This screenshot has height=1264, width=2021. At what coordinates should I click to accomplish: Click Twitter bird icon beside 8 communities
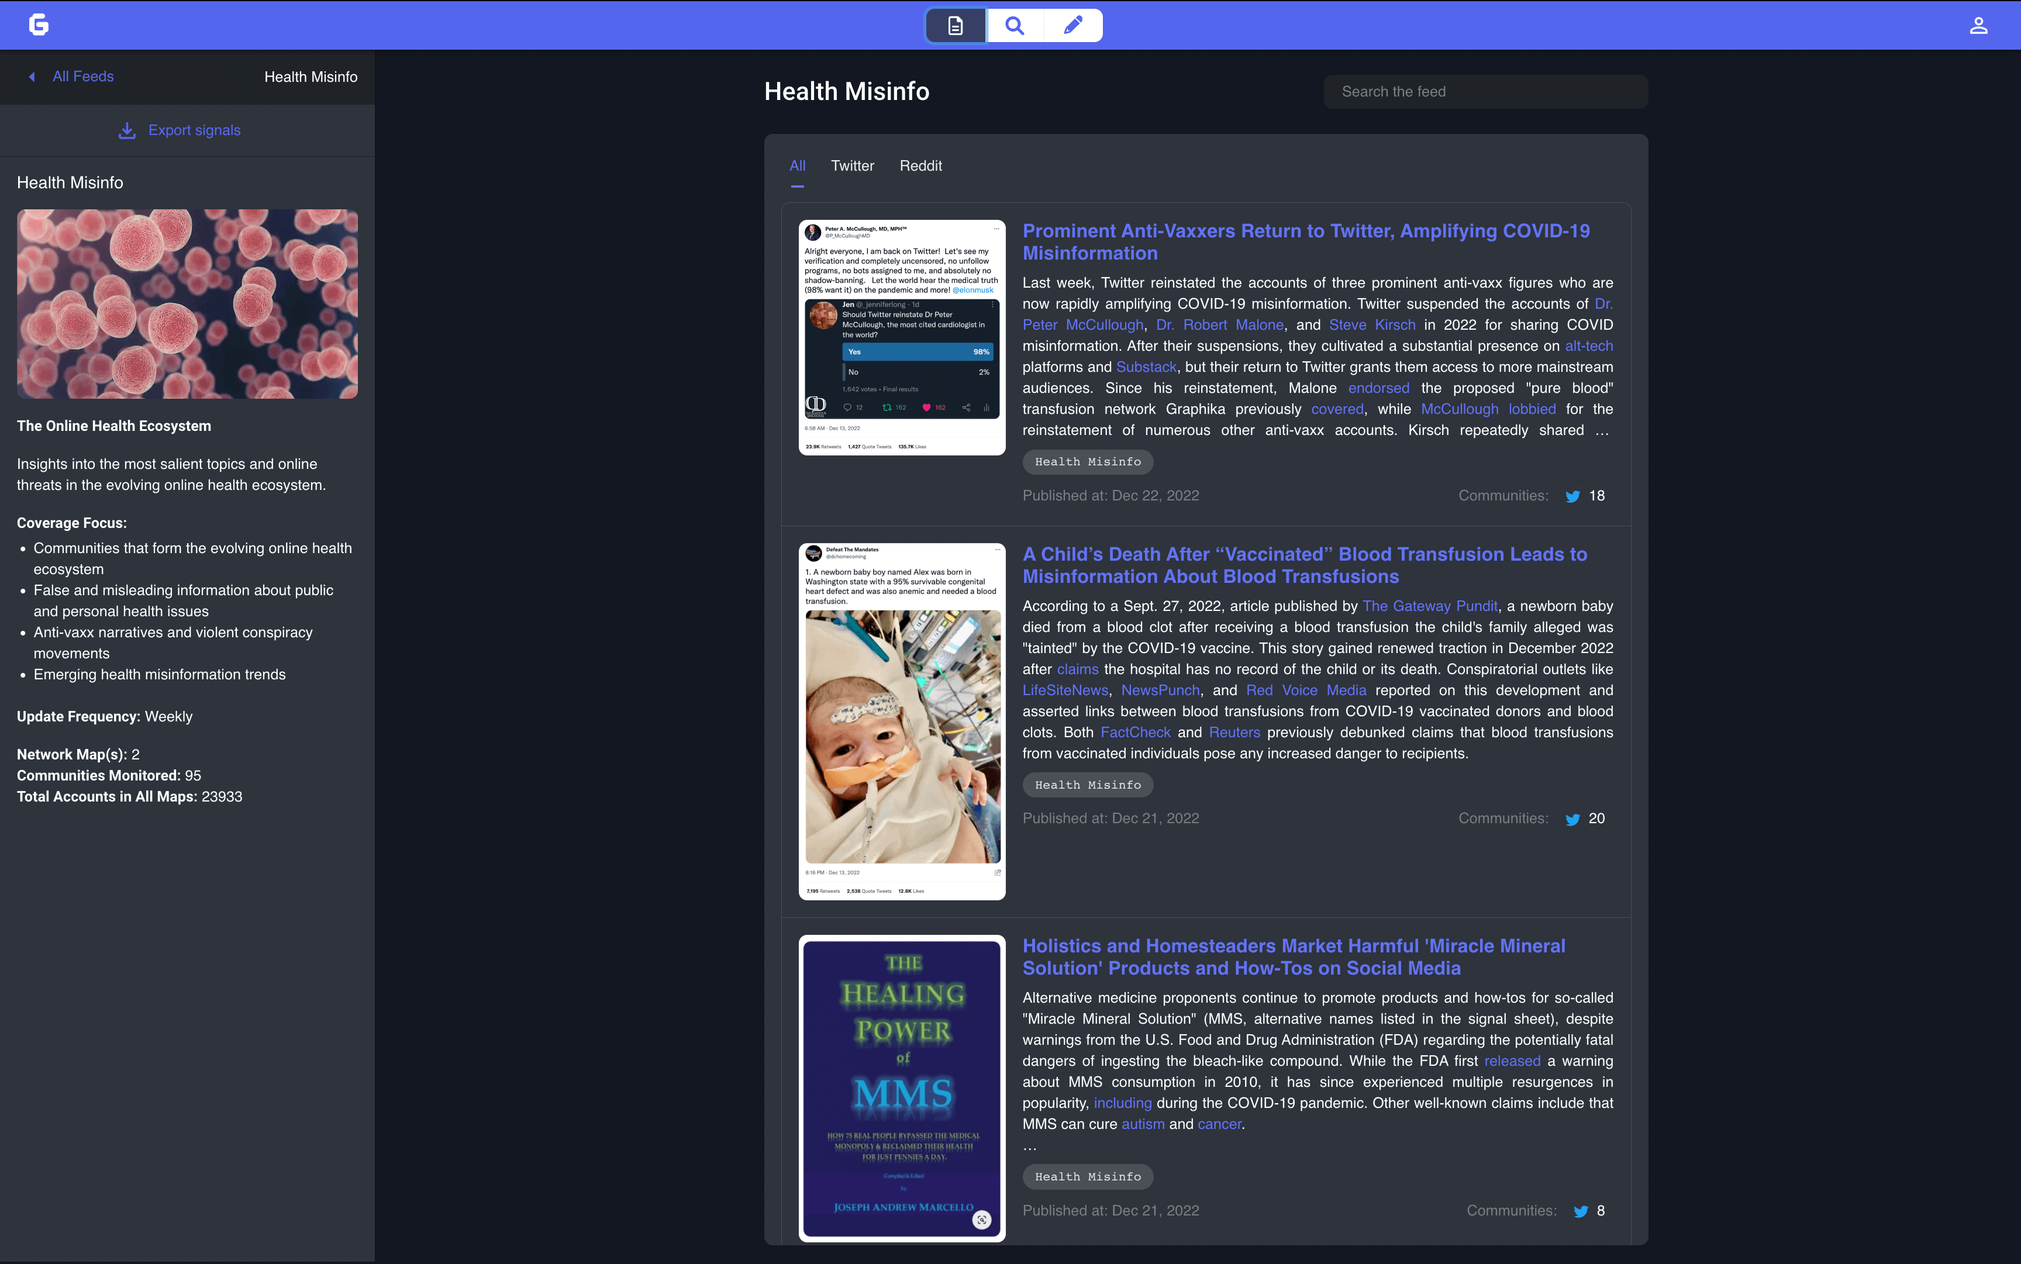(x=1580, y=1211)
